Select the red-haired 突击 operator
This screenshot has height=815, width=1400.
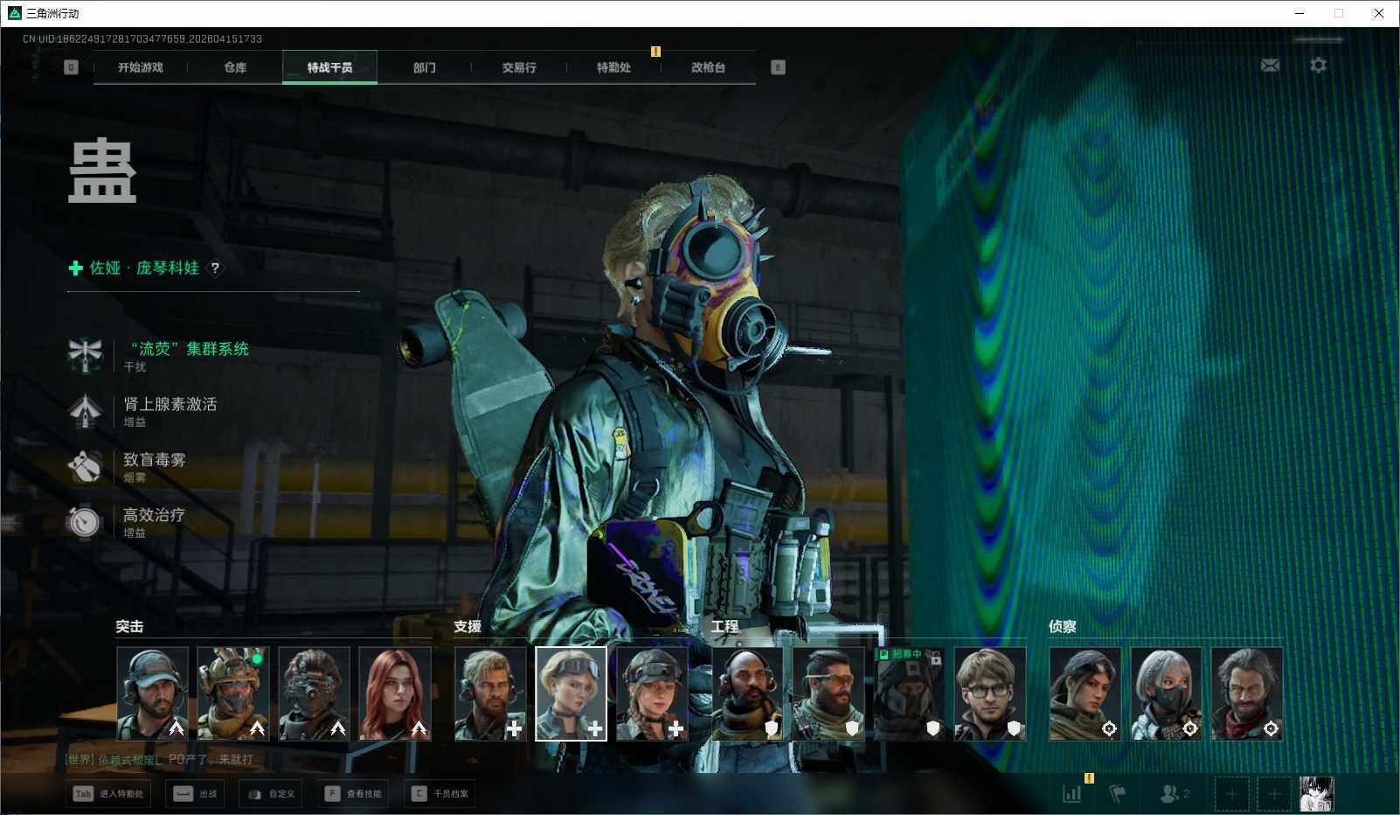[395, 693]
